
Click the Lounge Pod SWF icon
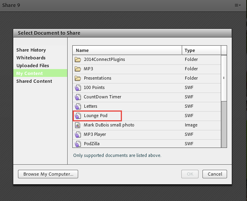pyautogui.click(x=78, y=116)
